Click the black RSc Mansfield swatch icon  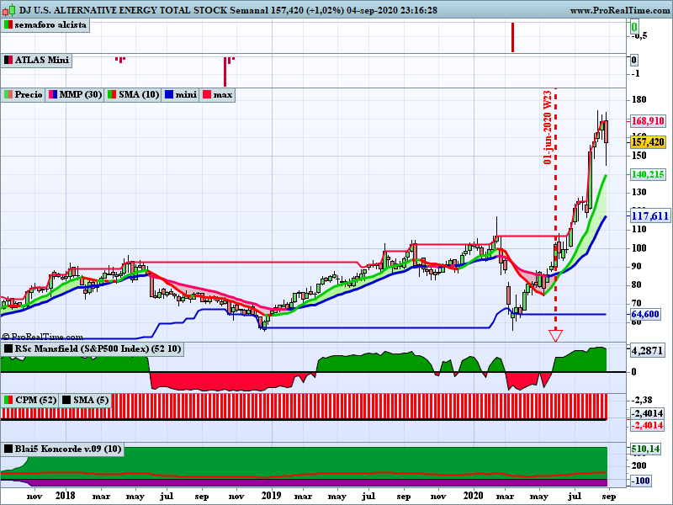pos(8,348)
